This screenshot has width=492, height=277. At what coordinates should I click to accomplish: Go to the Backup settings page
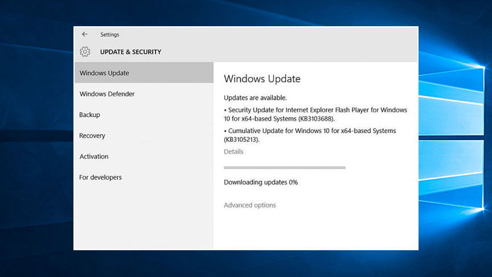[x=89, y=115]
